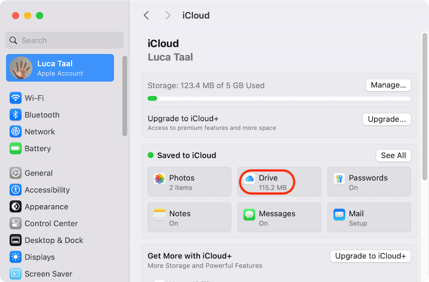Click the Messages bubble icon

click(x=249, y=214)
